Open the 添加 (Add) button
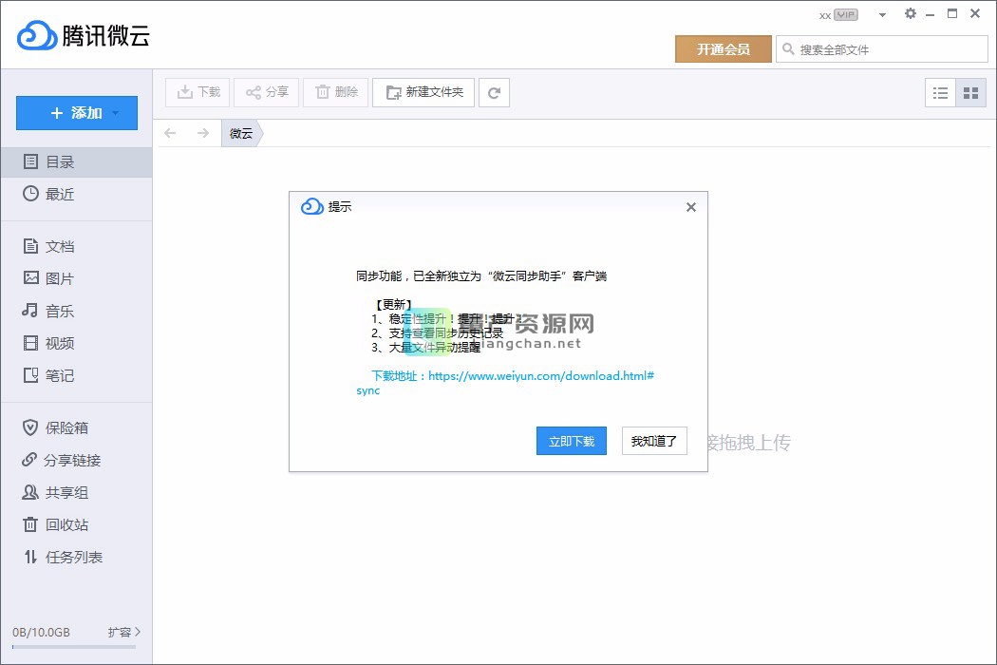This screenshot has width=997, height=665. [76, 113]
